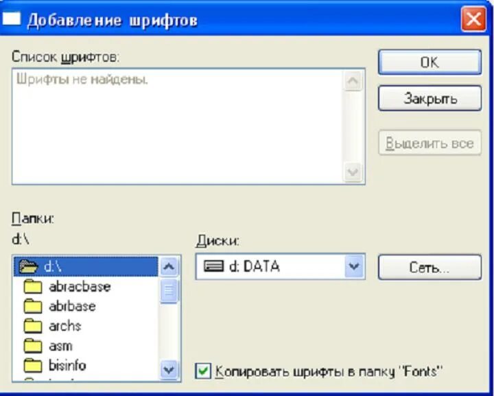Click the folder list up scroll arrow
Viewport: 494px width, 396px height.
coord(169,267)
